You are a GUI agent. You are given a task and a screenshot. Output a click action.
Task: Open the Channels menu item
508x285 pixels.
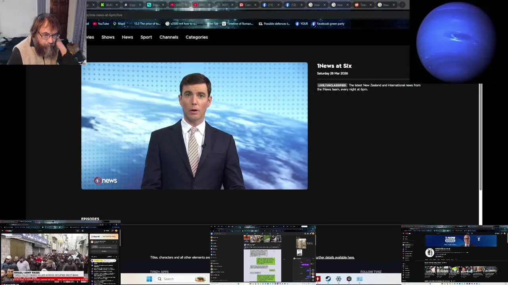(169, 37)
